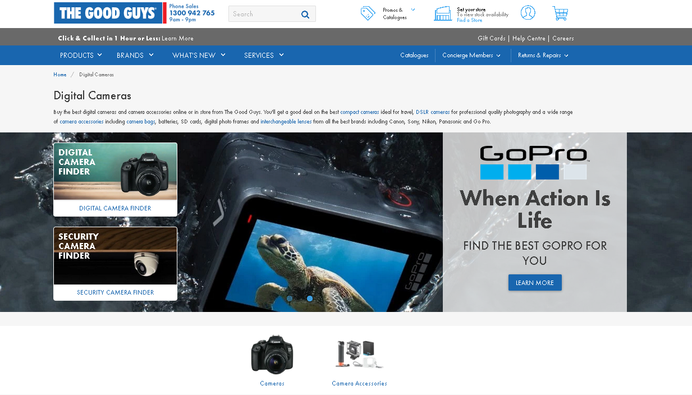This screenshot has height=395, width=692.
Task: Click the search magnifier icon
Action: [x=305, y=14]
